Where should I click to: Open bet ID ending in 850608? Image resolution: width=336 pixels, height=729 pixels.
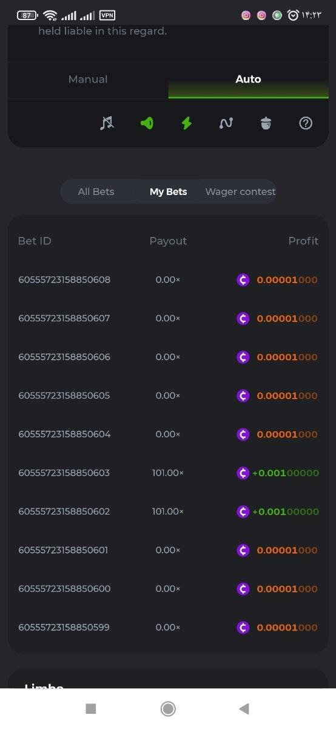pos(64,280)
